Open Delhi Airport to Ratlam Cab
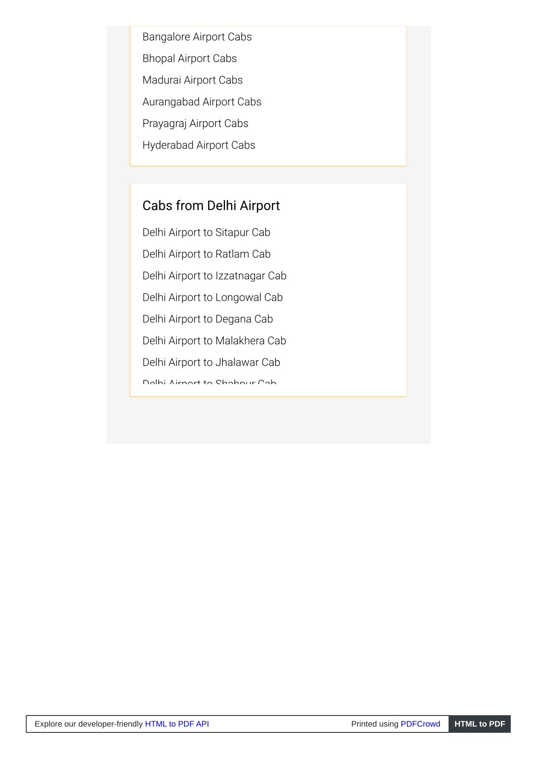This screenshot has width=537, height=760. tap(207, 254)
